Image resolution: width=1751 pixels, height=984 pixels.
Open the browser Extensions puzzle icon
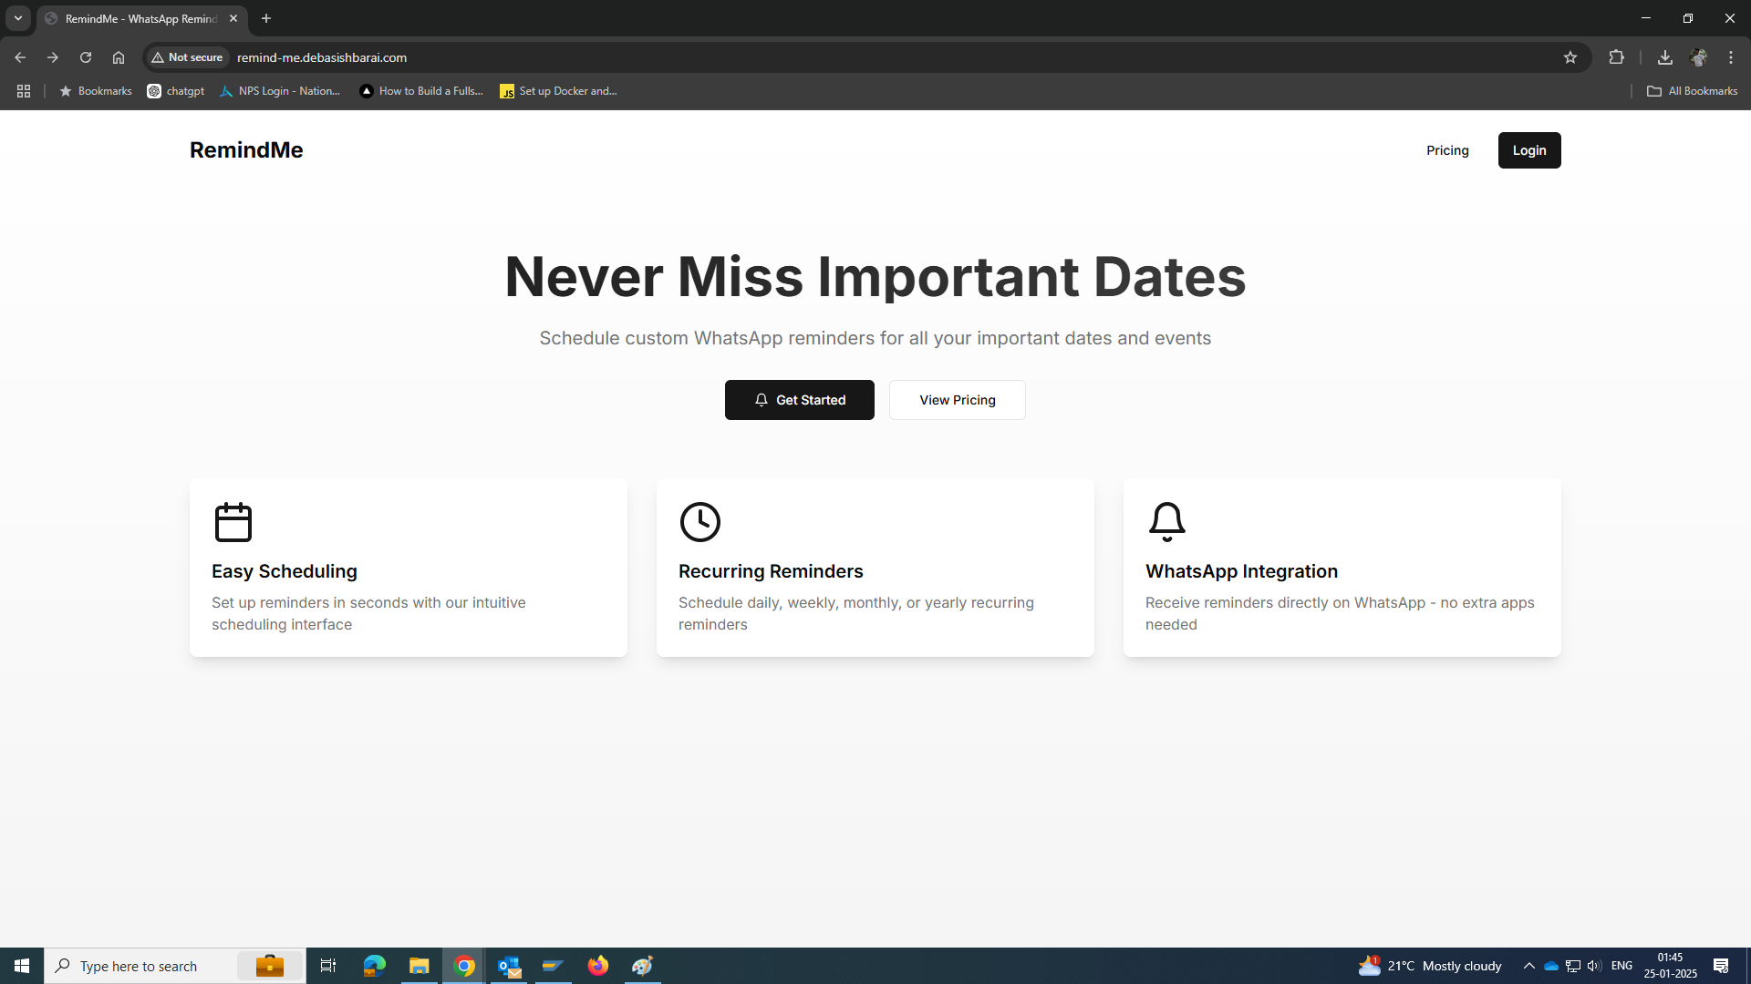point(1616,57)
